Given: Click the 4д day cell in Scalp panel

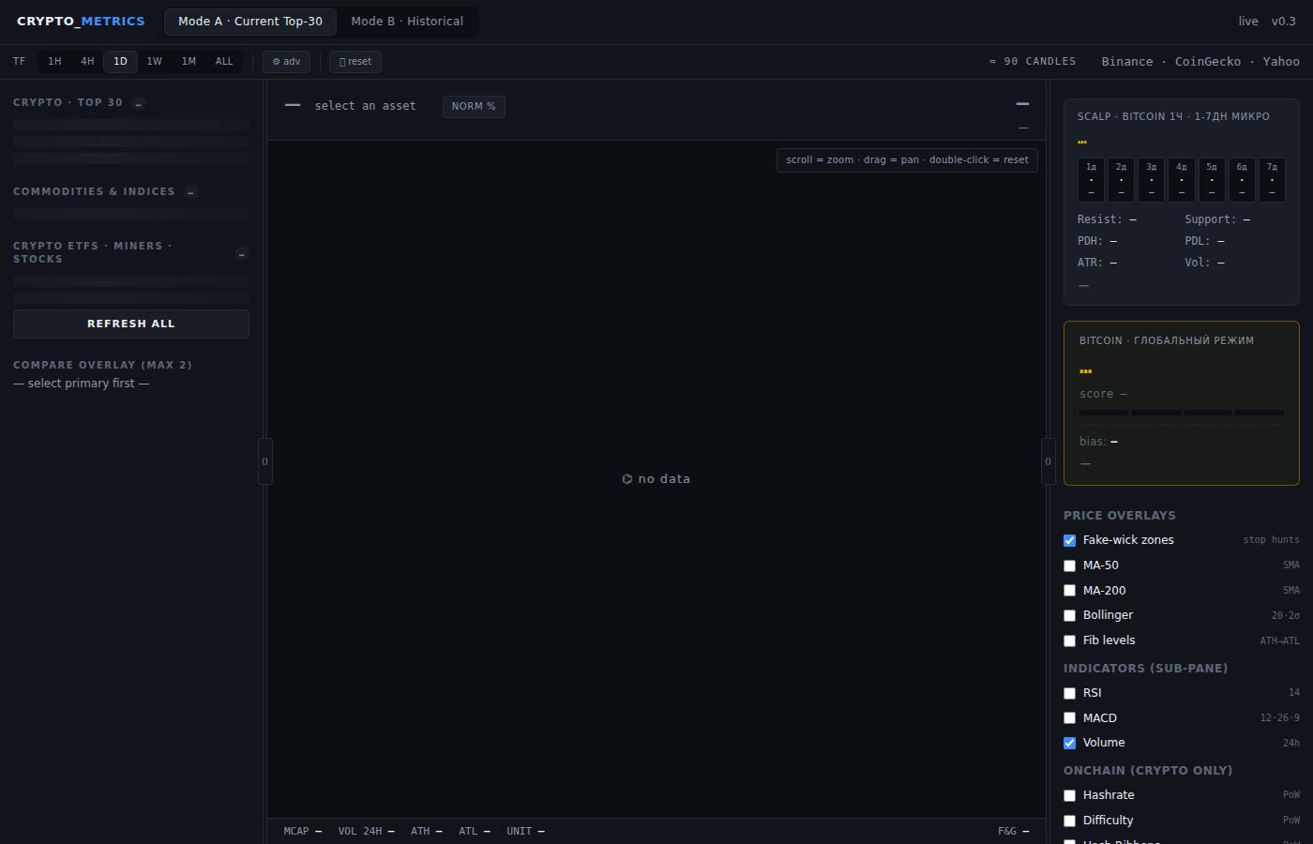Looking at the screenshot, I should click(x=1182, y=180).
